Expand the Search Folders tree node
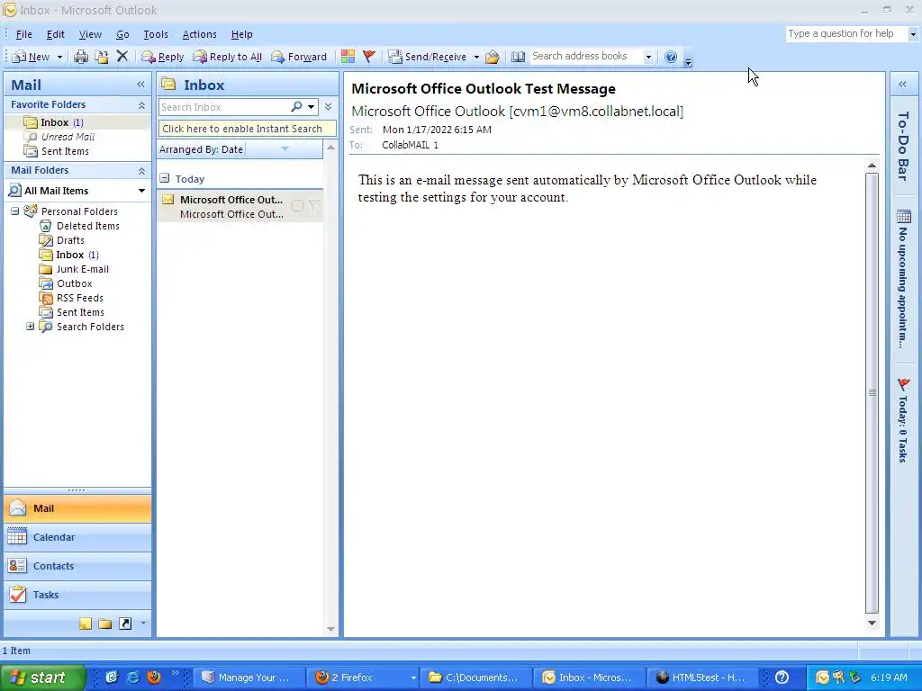The width and height of the screenshot is (922, 691). pyautogui.click(x=30, y=326)
